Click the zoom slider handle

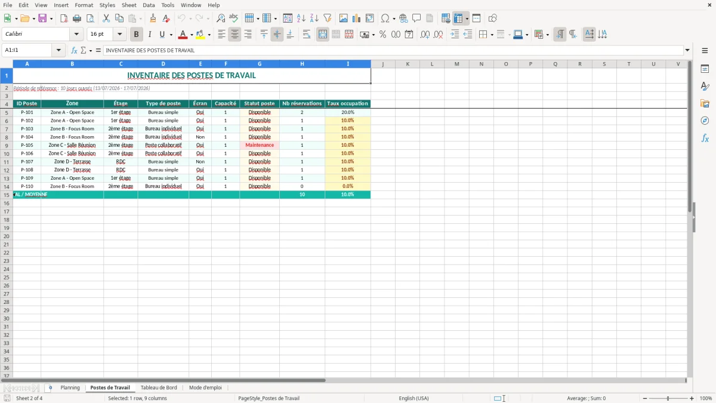(x=668, y=398)
